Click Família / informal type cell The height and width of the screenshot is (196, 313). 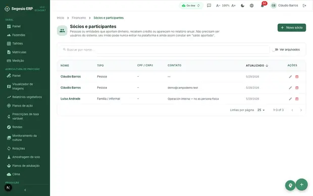pos(109,99)
